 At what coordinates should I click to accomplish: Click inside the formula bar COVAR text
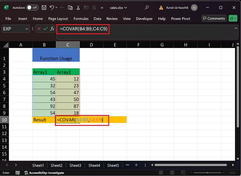point(84,29)
